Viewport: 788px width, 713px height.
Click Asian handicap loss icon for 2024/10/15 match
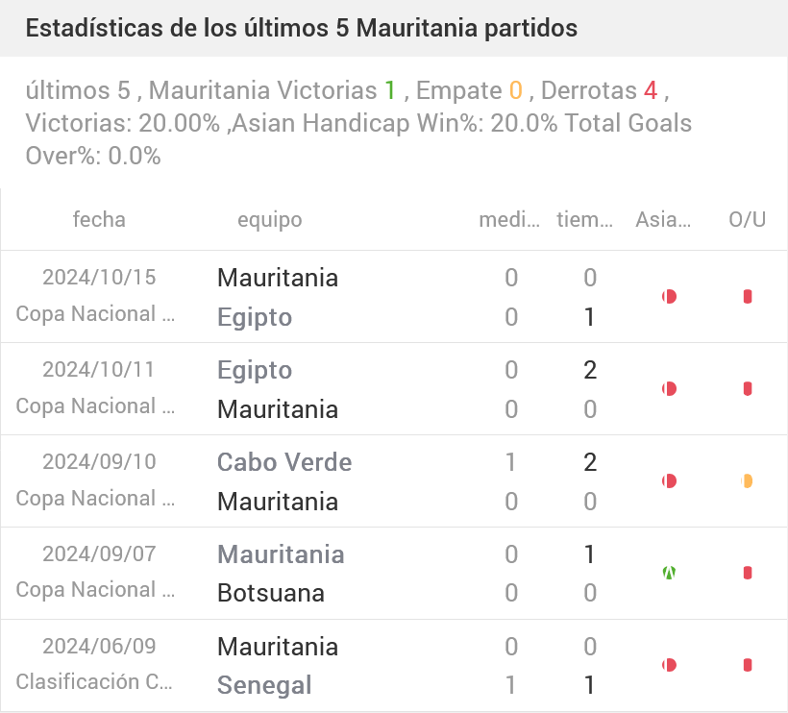670,297
